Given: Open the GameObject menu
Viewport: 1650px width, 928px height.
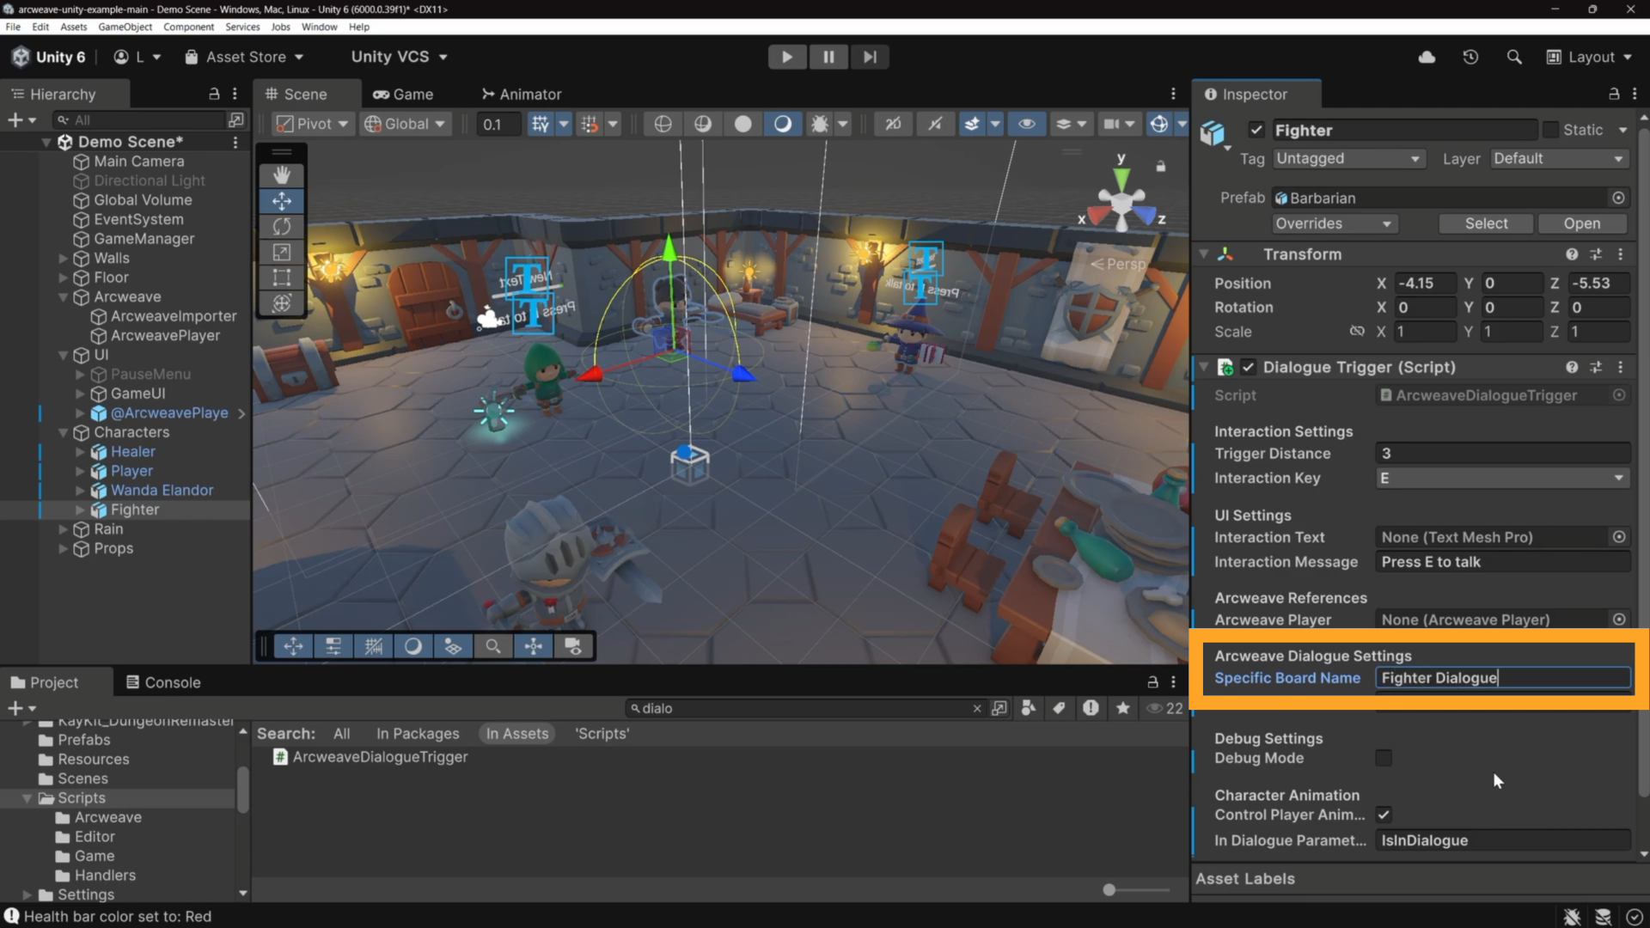Looking at the screenshot, I should (x=125, y=27).
